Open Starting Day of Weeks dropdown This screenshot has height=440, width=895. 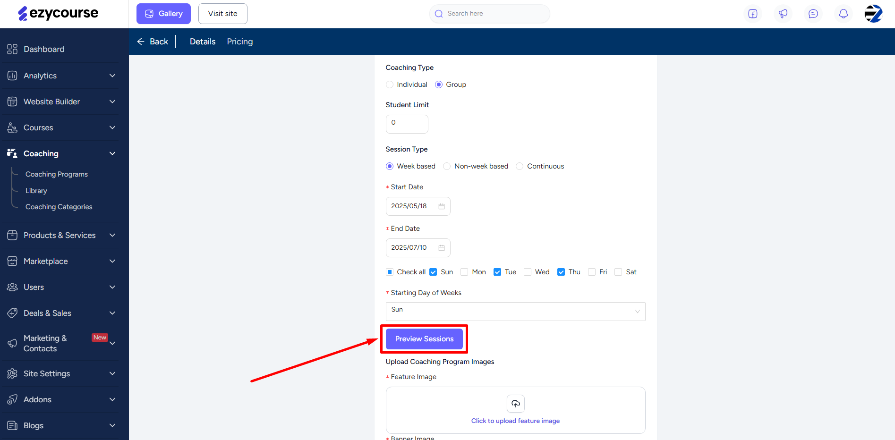click(516, 312)
